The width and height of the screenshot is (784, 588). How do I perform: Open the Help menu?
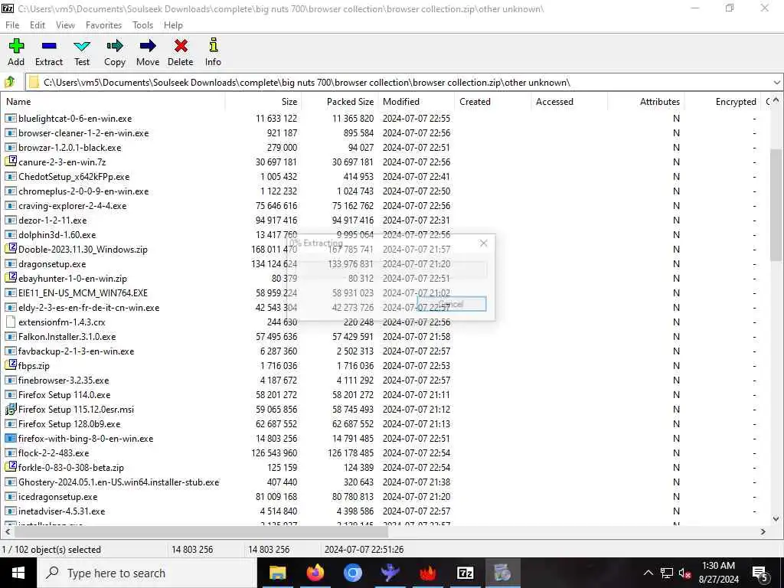[x=173, y=25]
